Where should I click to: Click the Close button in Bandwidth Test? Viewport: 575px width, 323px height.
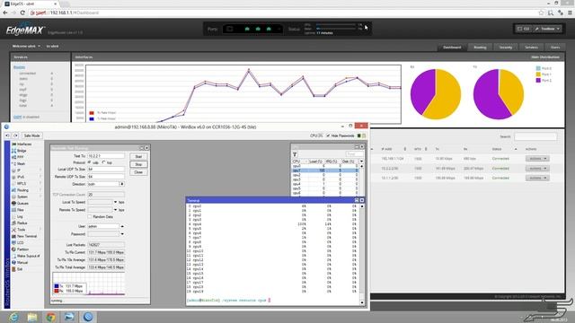coord(138,172)
